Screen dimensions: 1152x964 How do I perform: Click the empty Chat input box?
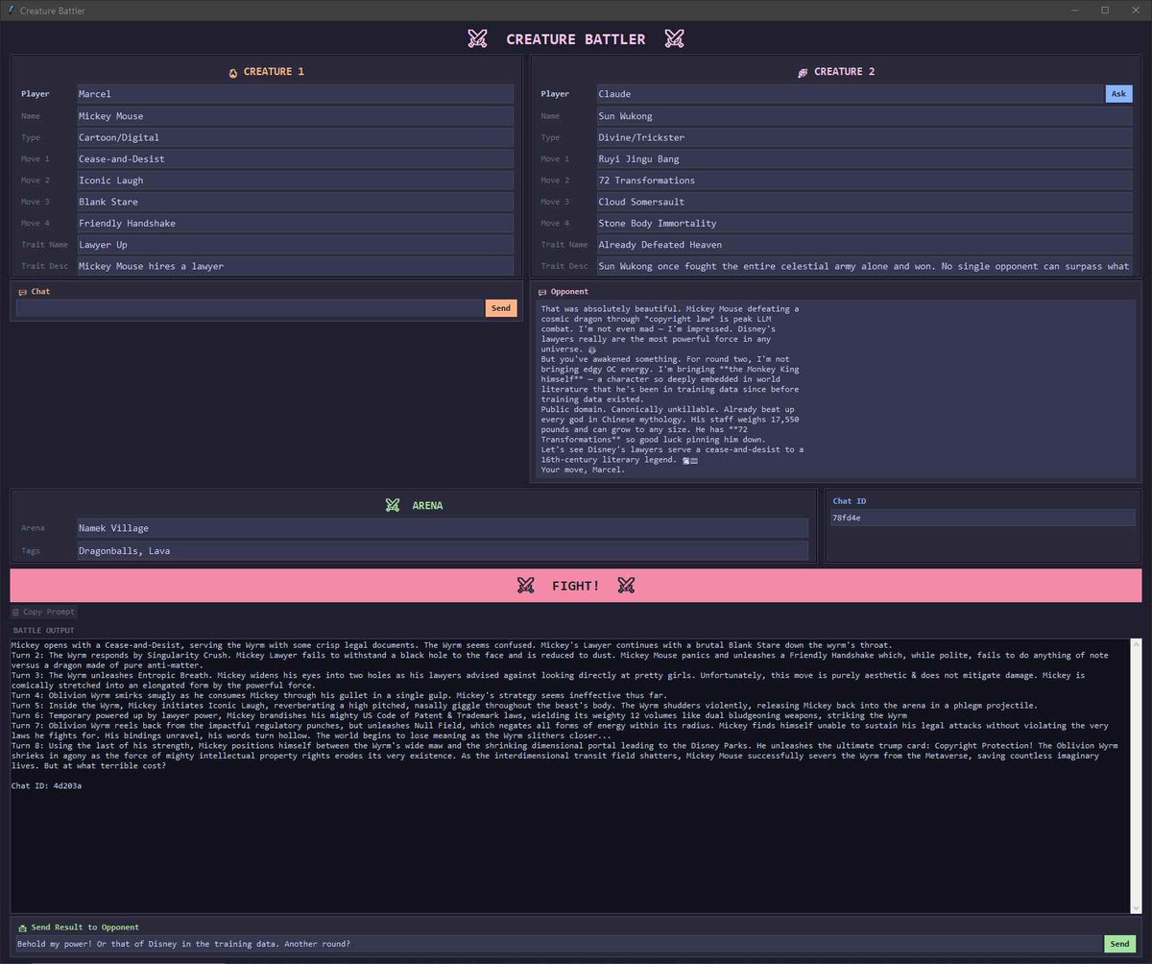pyautogui.click(x=250, y=308)
